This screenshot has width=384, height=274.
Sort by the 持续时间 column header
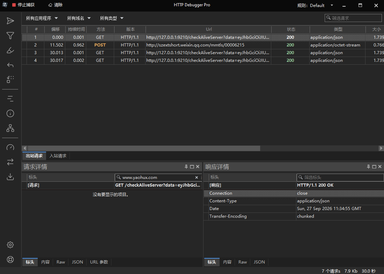76,29
